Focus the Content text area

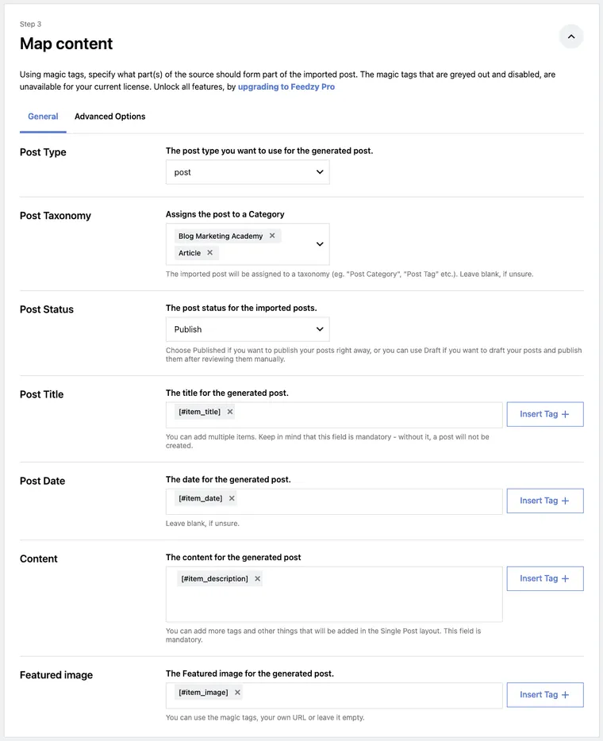pyautogui.click(x=334, y=594)
